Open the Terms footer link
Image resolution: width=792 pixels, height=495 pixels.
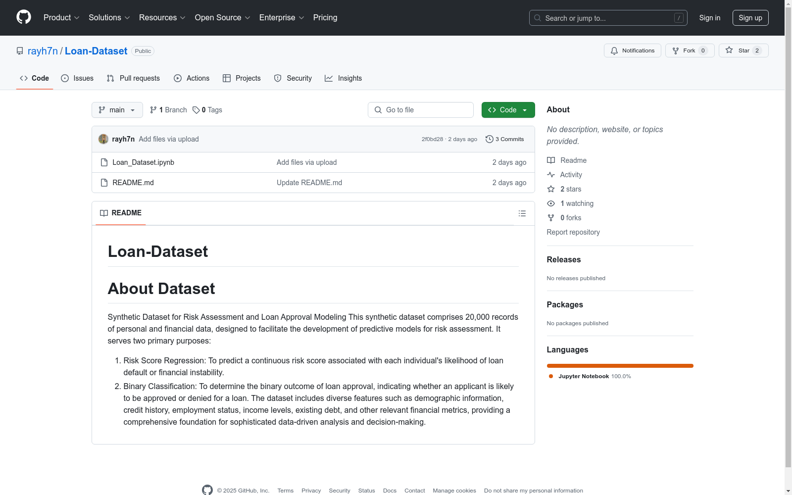point(286,491)
